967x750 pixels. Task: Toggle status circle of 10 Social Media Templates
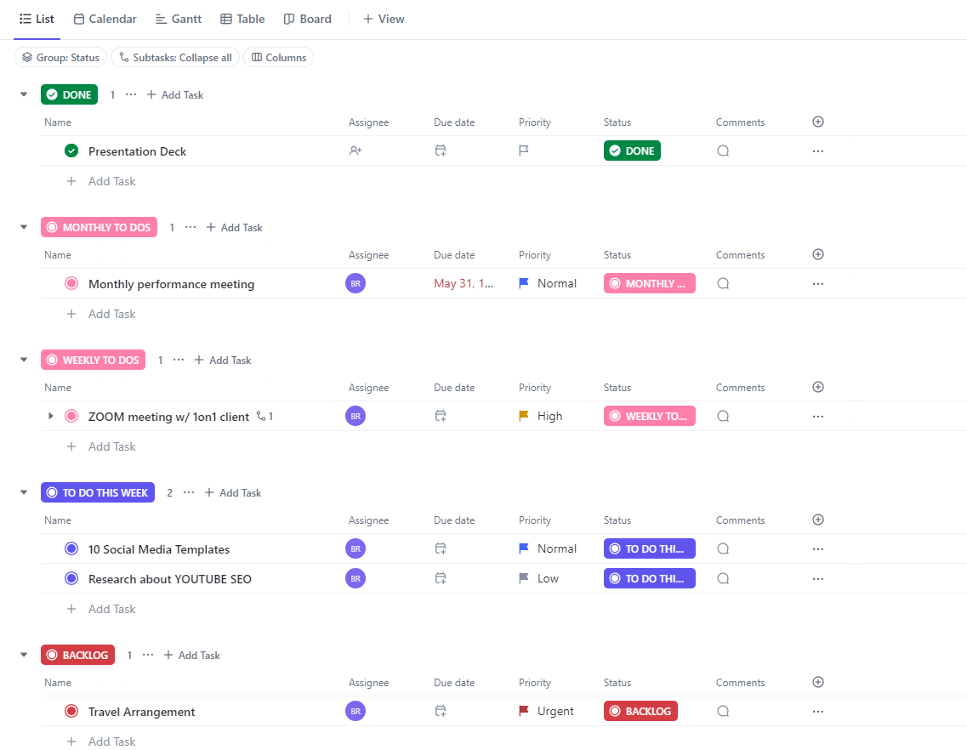pyautogui.click(x=71, y=548)
